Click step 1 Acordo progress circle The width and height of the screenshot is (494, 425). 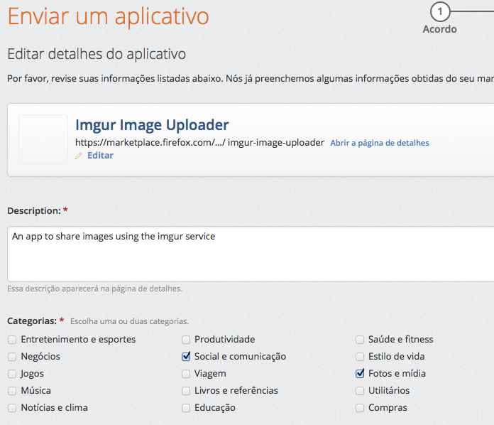(x=440, y=11)
